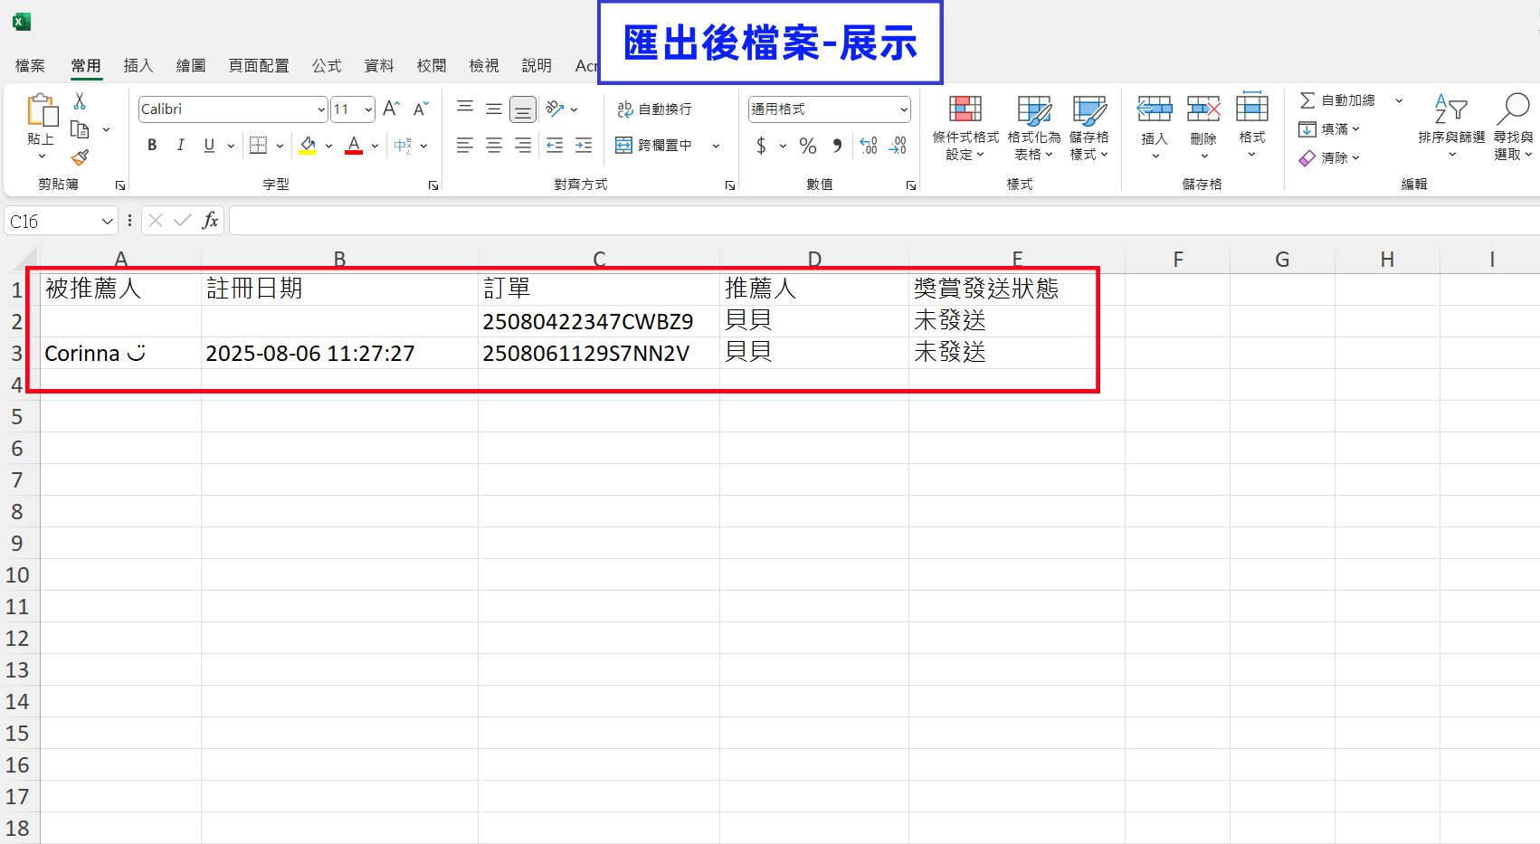This screenshot has width=1540, height=844.
Task: Click the insert function fx icon
Action: 210,221
